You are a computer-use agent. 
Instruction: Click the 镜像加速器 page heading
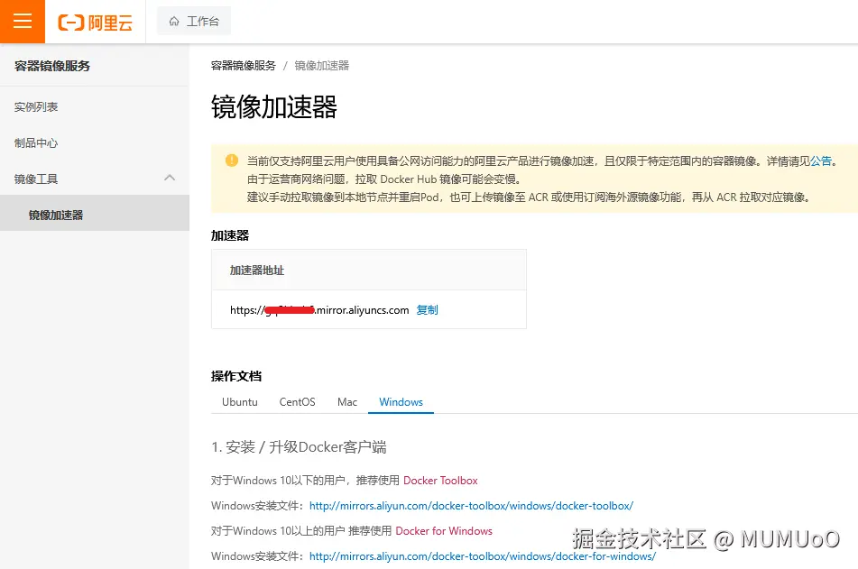click(x=274, y=106)
